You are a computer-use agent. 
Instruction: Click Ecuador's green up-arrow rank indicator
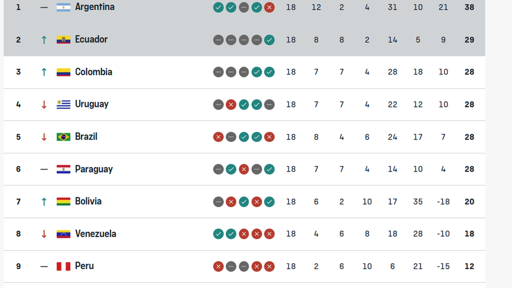44,40
